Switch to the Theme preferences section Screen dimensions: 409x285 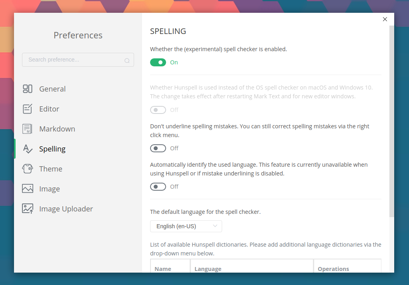50,169
